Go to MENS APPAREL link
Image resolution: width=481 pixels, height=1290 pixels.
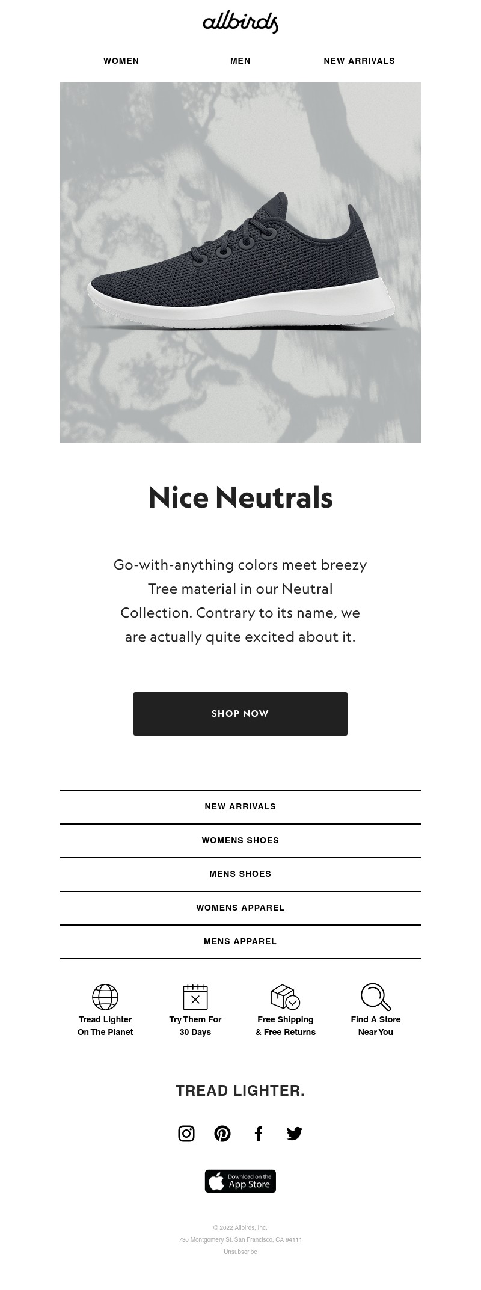coord(240,941)
